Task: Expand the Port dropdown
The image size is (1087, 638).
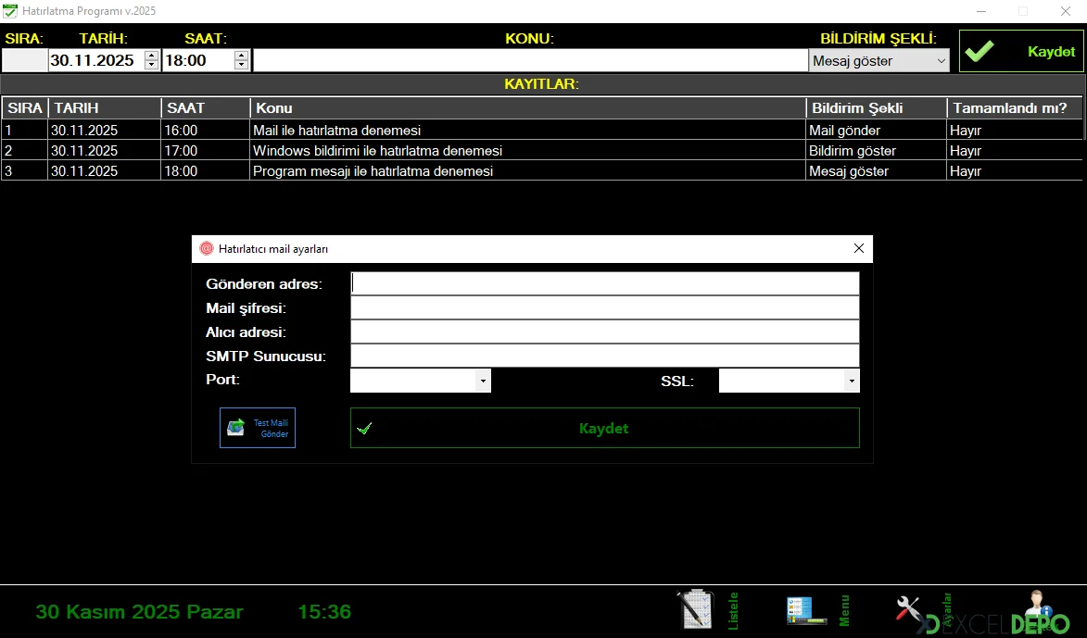Action: [482, 381]
